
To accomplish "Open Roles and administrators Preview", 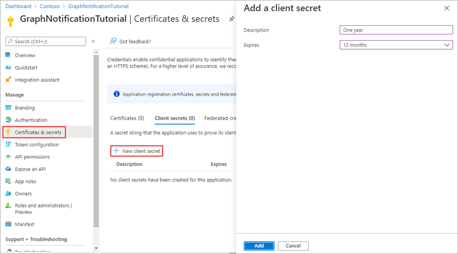I will 44,209.
